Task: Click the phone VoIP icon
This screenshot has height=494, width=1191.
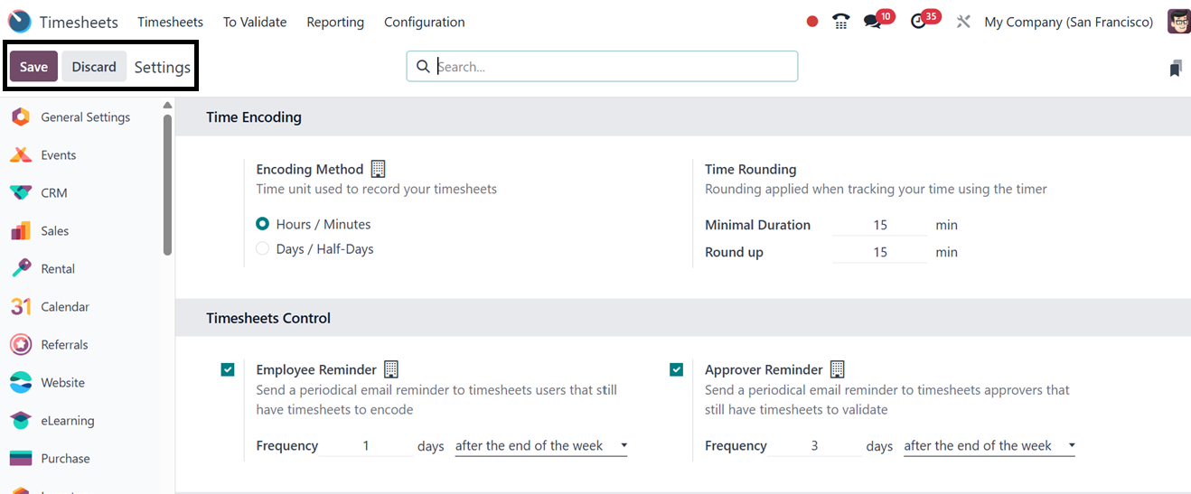Action: 841,22
